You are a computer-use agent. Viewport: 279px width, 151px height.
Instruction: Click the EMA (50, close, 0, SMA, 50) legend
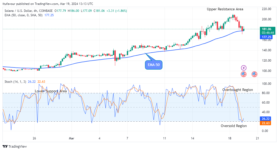(x=24, y=15)
